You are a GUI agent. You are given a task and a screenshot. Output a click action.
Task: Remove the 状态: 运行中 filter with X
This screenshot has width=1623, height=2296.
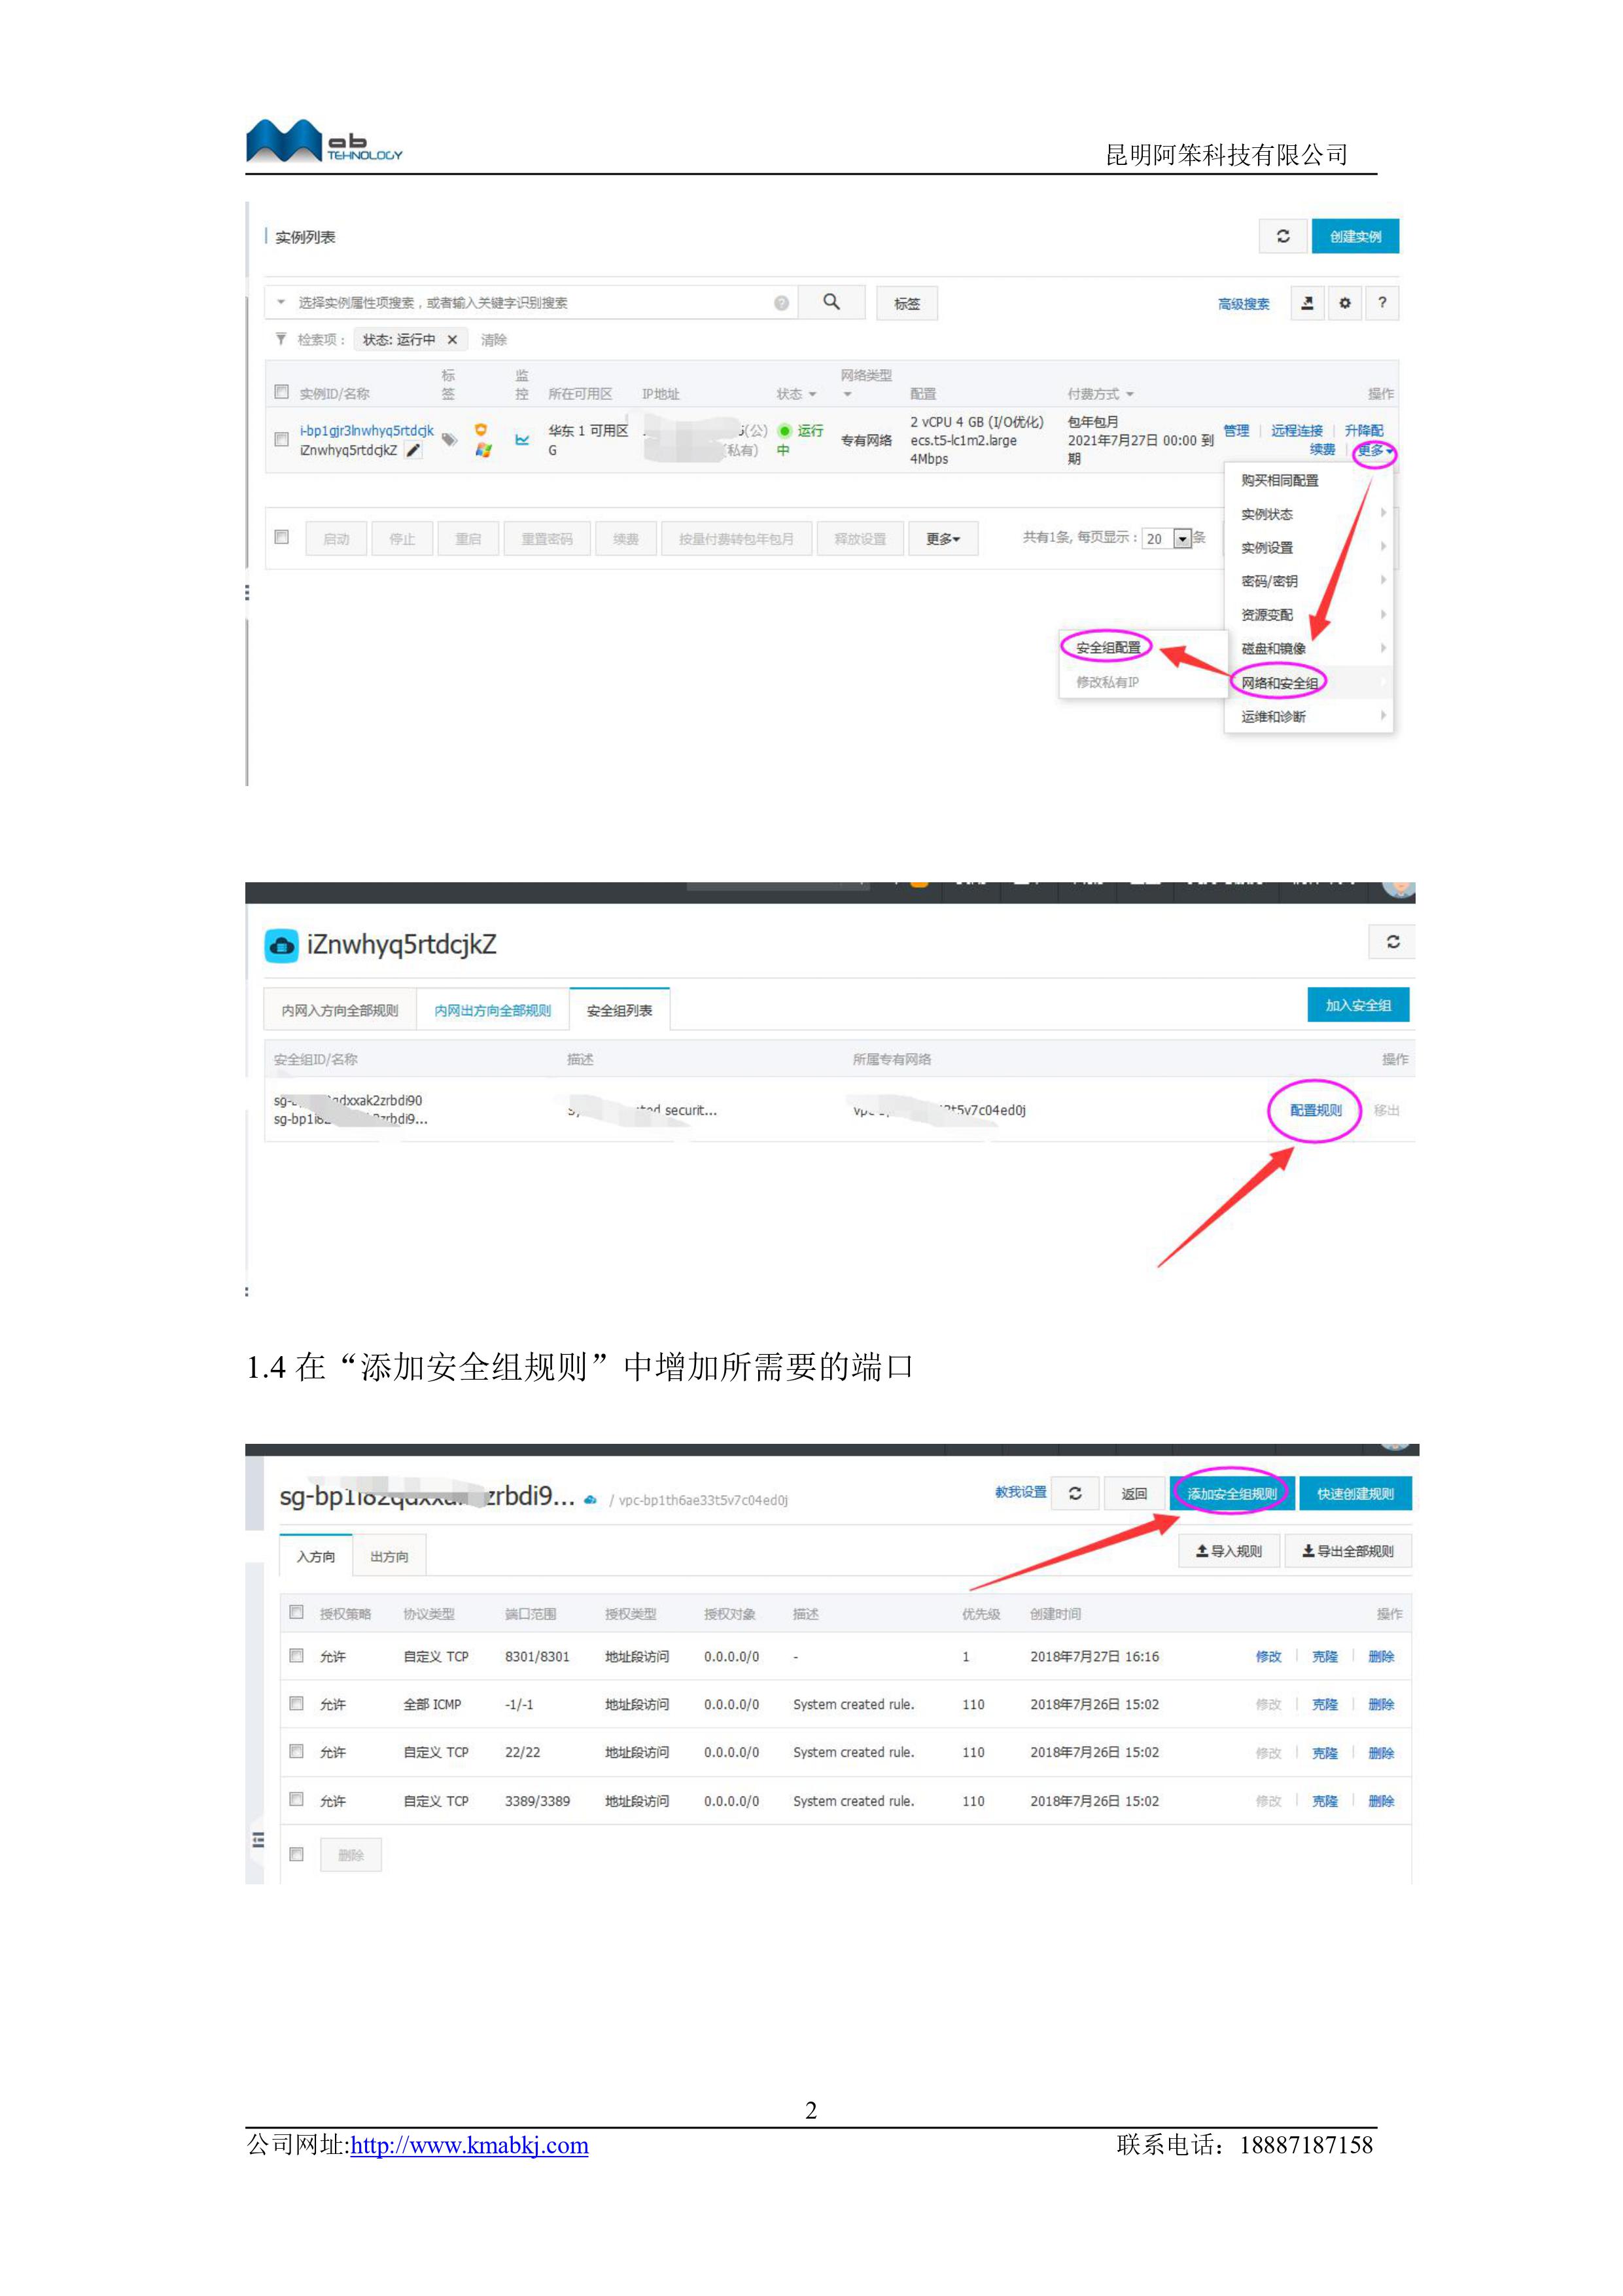(453, 340)
